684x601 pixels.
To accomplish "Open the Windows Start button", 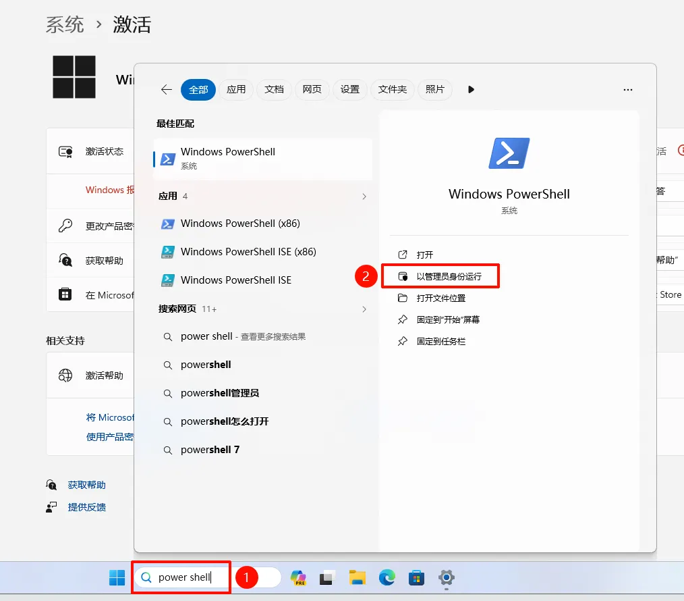I will [117, 577].
